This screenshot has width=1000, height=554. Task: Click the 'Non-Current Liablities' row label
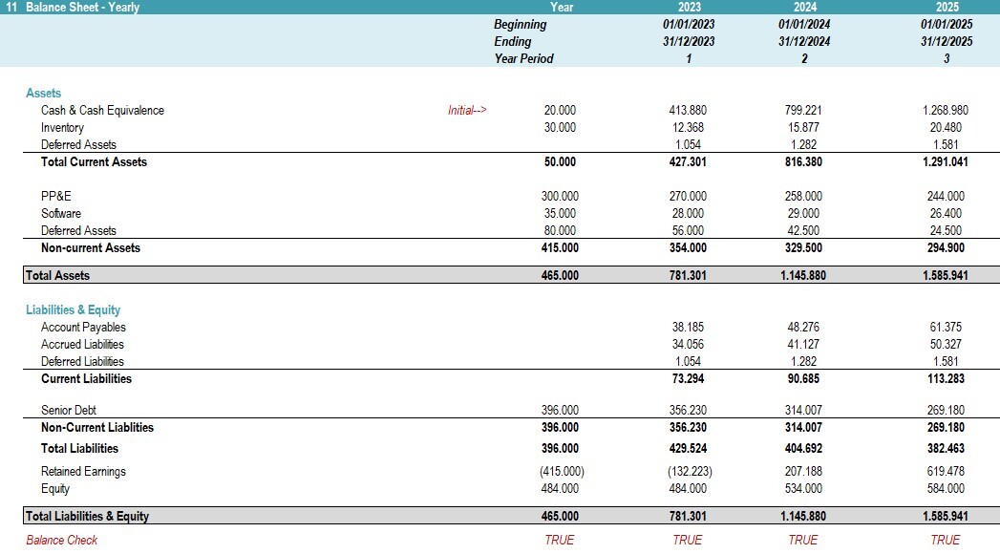97,427
